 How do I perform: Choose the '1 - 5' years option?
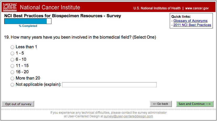tap(12, 53)
